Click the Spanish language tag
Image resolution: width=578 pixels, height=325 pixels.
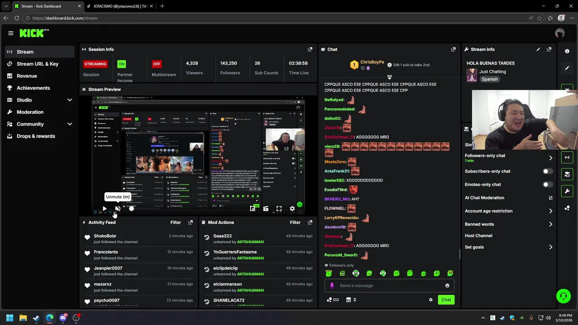pos(489,79)
